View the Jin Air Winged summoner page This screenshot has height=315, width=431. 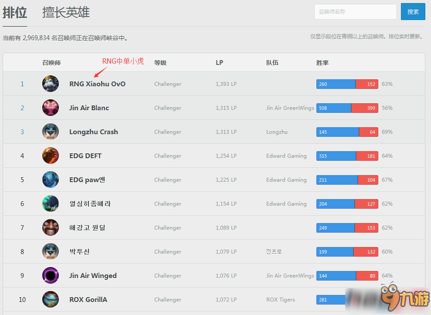pyautogui.click(x=93, y=276)
